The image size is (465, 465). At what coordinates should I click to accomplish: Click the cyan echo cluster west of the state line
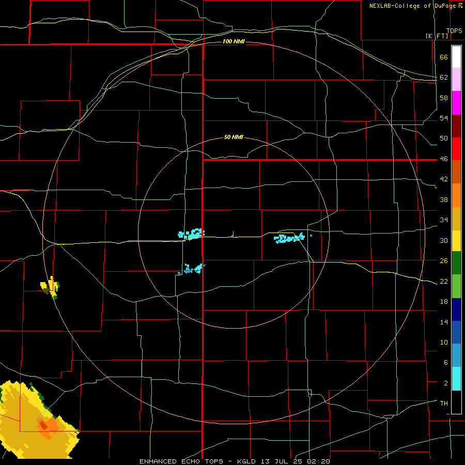[192, 234]
